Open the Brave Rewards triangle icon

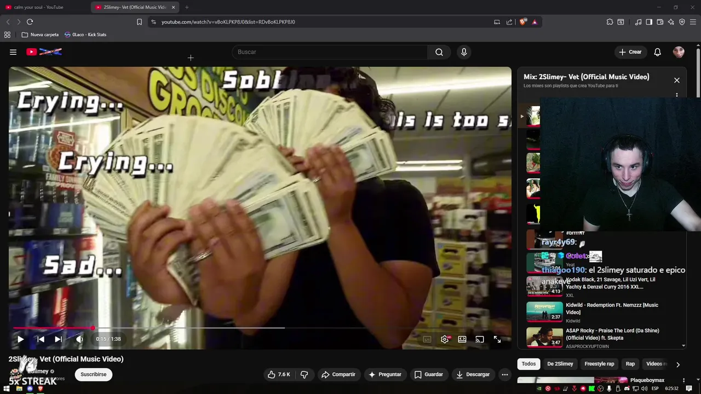(x=535, y=22)
